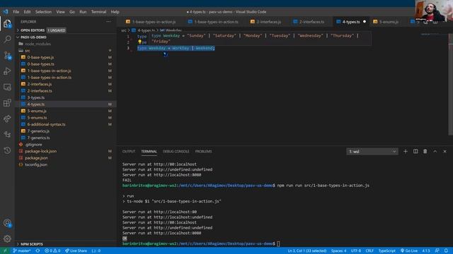Change CRLF end of line sequence
The image size is (453, 254).
(369, 250)
